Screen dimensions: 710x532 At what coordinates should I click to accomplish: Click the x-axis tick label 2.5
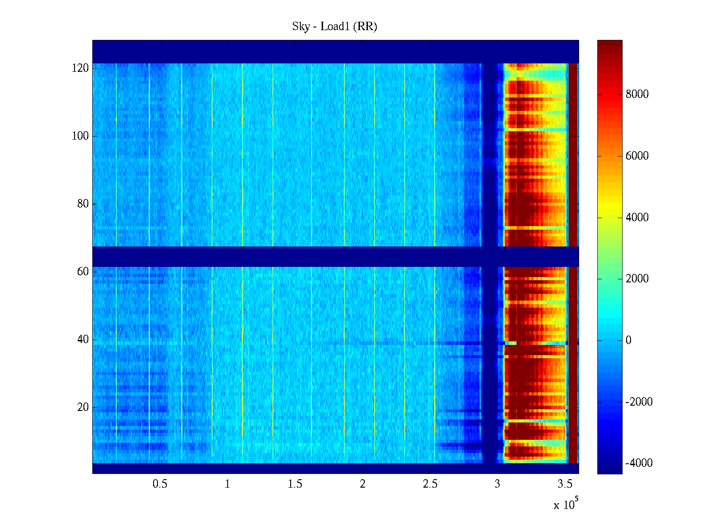tap(430, 484)
